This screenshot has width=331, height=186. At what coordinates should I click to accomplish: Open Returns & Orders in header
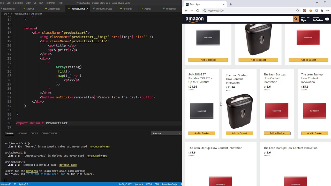[x=318, y=19]
